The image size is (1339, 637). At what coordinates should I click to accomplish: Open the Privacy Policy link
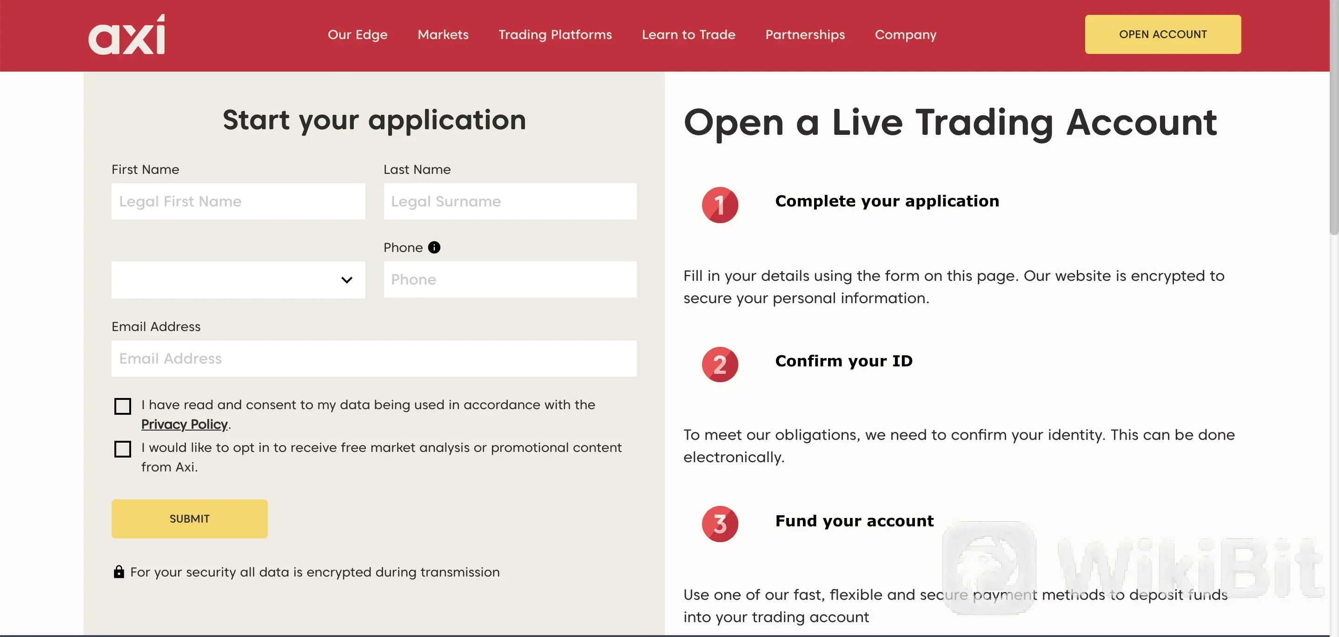coord(184,425)
